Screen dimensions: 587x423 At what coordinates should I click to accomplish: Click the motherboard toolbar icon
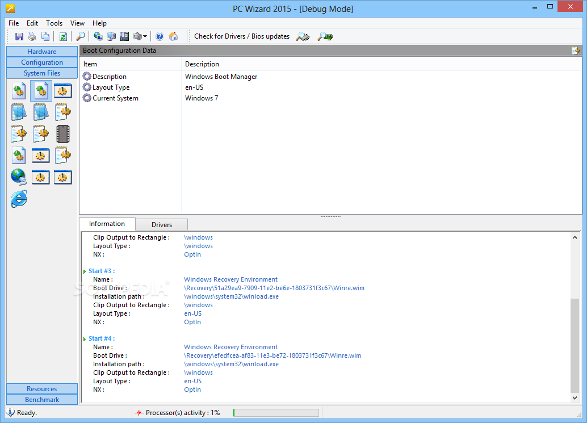(x=124, y=36)
